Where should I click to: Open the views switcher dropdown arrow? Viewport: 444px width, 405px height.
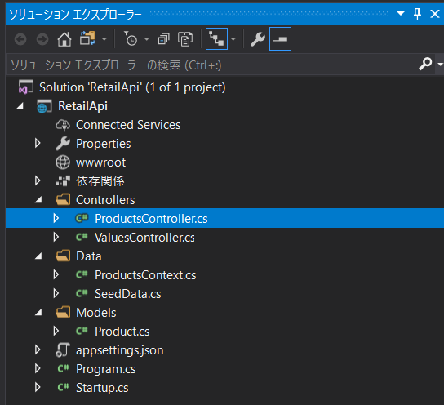(x=104, y=39)
